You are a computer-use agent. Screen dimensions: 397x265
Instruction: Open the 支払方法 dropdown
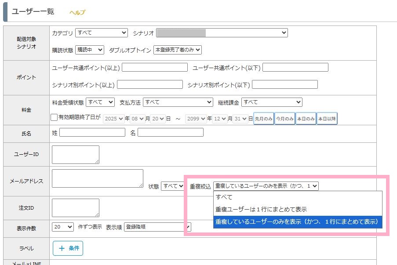[x=178, y=102]
